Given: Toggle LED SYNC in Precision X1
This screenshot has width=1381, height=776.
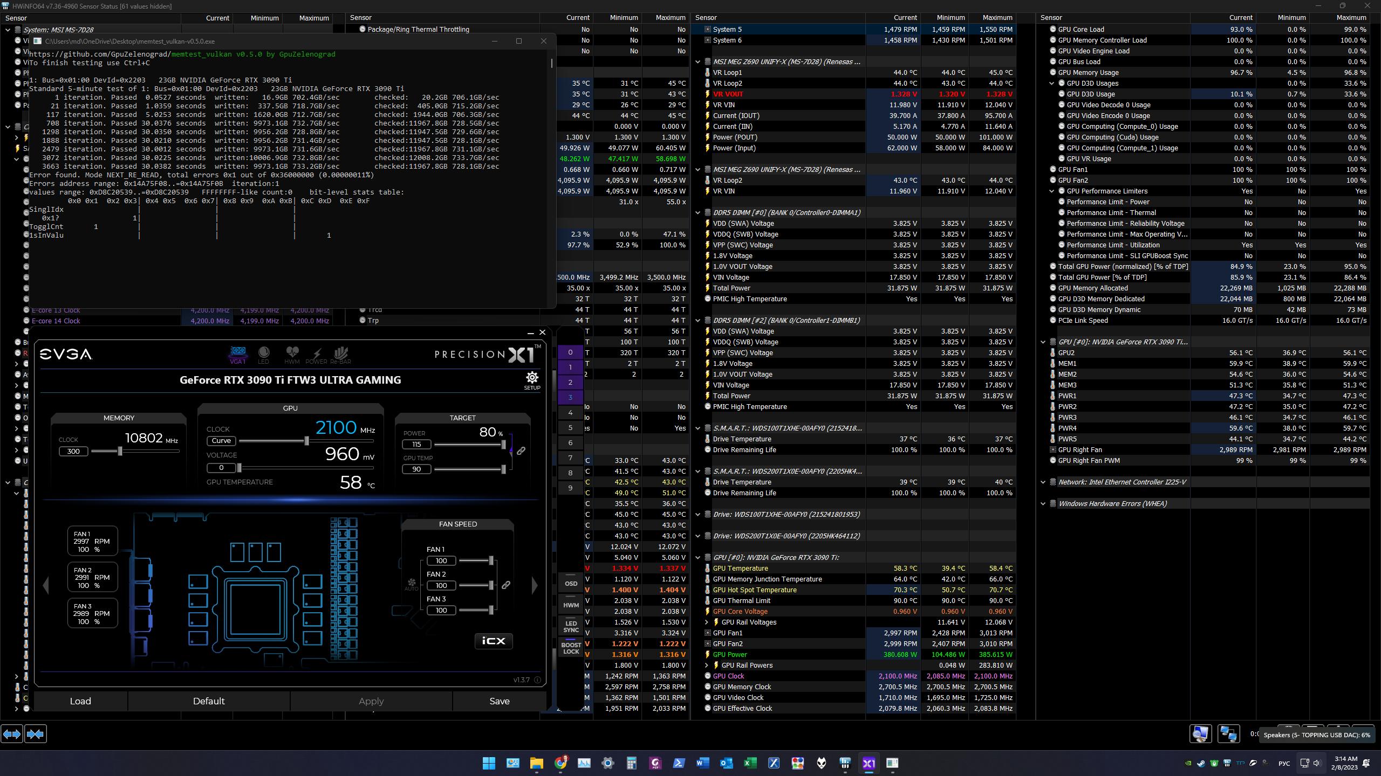Looking at the screenshot, I should click(x=571, y=627).
